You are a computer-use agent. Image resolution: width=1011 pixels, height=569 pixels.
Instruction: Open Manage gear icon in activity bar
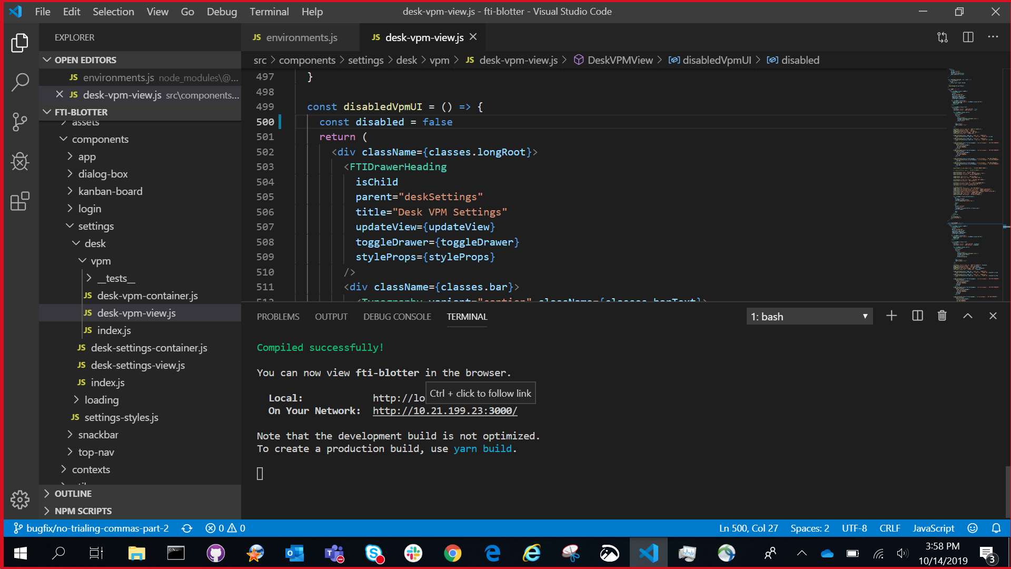point(20,499)
